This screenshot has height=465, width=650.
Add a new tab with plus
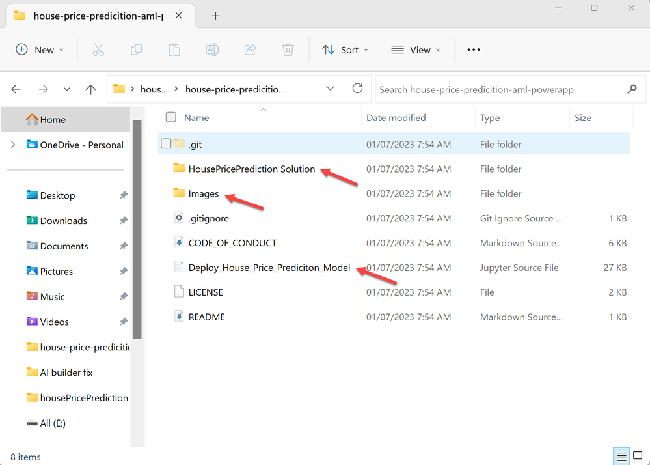[215, 16]
